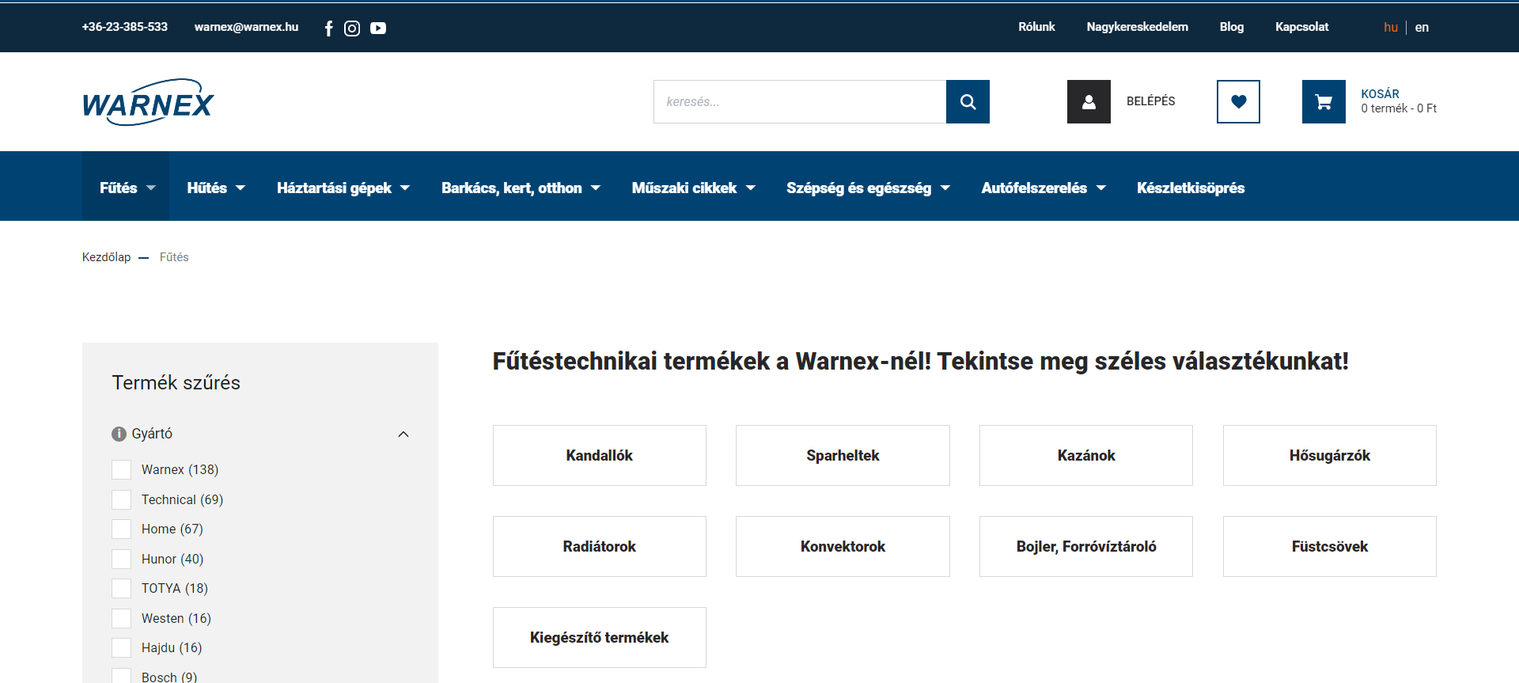
Task: Call the phone number +36-23-385-533
Action: coord(125,27)
